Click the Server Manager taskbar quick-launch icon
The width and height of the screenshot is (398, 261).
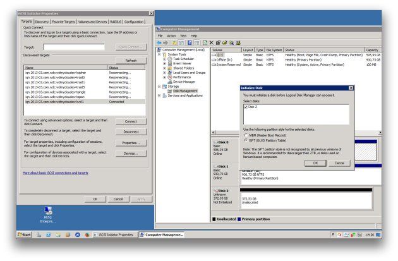pyautogui.click(x=39, y=235)
